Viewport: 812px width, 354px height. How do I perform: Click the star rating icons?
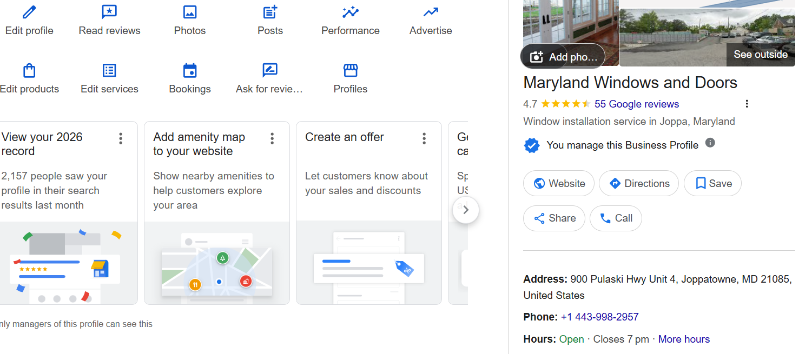[x=565, y=104]
